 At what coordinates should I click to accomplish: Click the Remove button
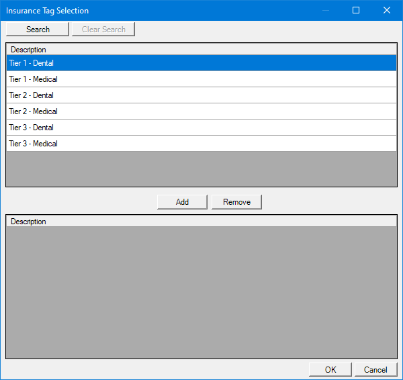[x=236, y=202]
